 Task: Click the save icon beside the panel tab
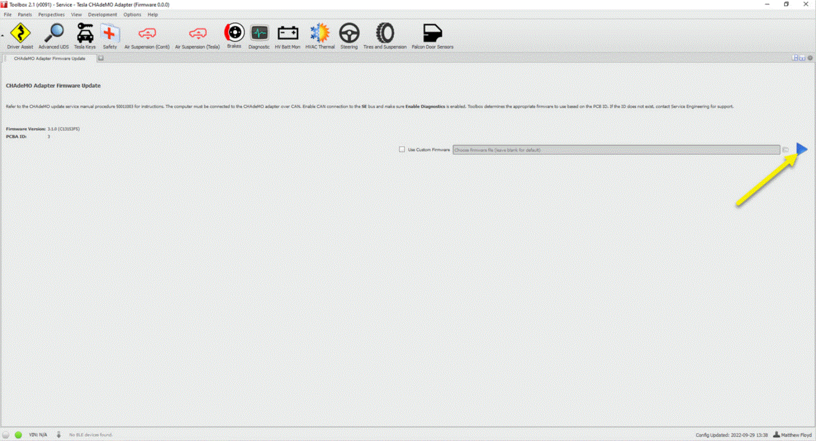coord(101,58)
